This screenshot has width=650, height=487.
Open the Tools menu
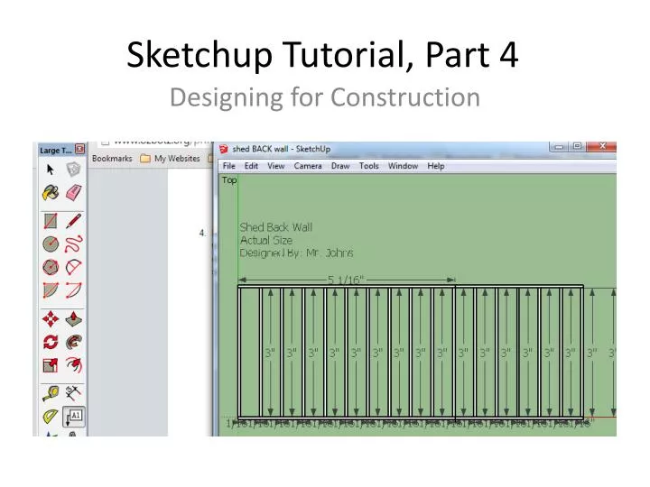coord(369,166)
